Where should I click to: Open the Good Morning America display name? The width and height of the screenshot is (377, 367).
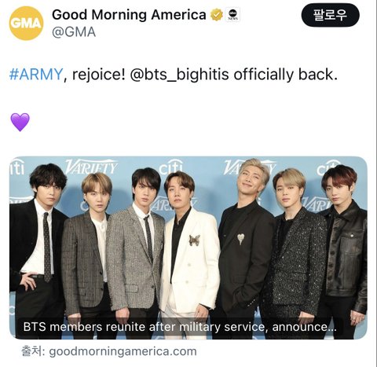point(129,15)
